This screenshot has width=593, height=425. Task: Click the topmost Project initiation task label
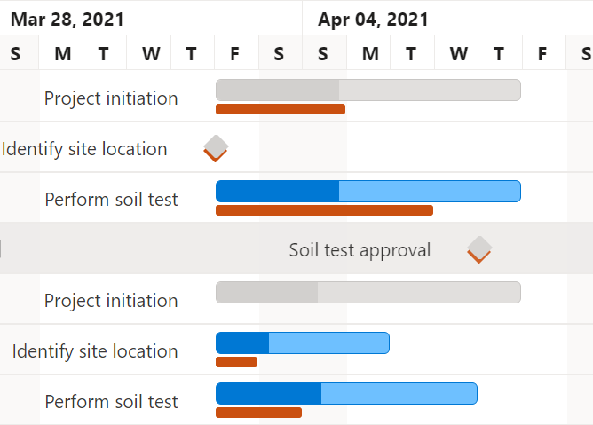(111, 98)
